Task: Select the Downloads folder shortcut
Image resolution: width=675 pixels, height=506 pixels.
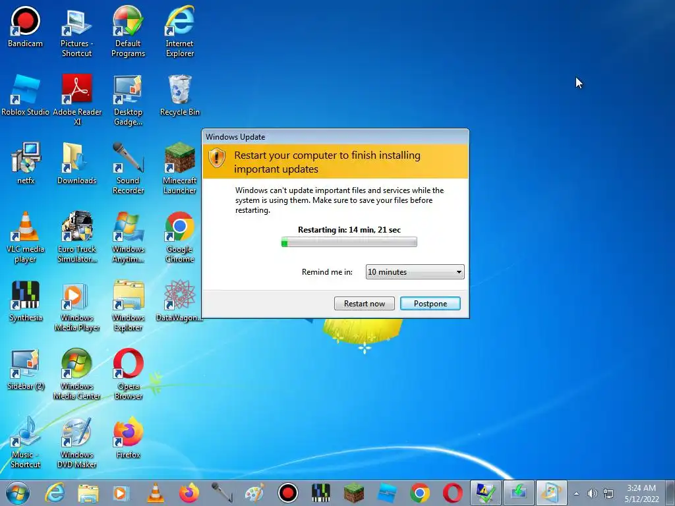Action: pos(76,164)
